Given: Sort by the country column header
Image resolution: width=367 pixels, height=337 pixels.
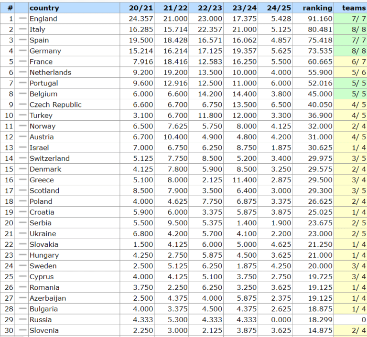Looking at the screenshot, I should click(44, 8).
